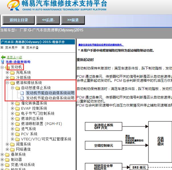Click 菜单折叠 text
This screenshot has height=170, width=172.
pos(32,48)
